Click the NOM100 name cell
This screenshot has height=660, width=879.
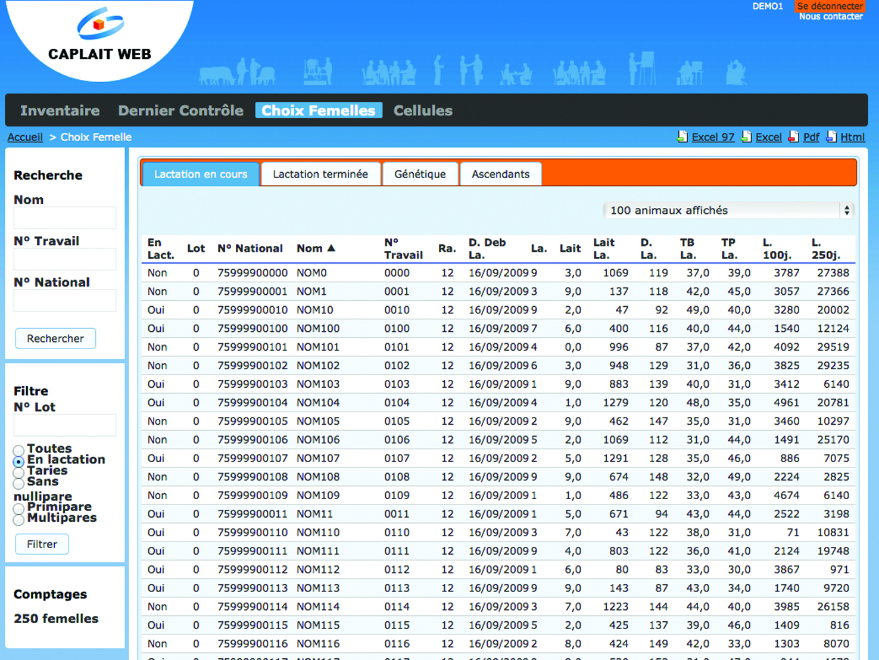(x=318, y=328)
